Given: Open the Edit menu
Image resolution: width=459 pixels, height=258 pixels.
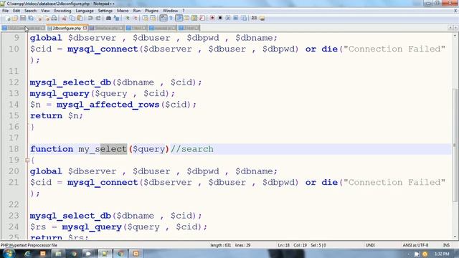Looking at the screenshot, I should 16,11.
